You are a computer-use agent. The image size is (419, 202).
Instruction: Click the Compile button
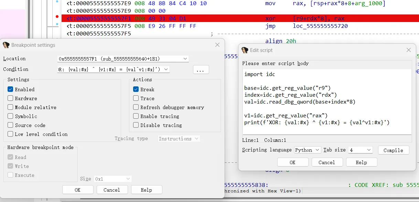[x=393, y=150]
